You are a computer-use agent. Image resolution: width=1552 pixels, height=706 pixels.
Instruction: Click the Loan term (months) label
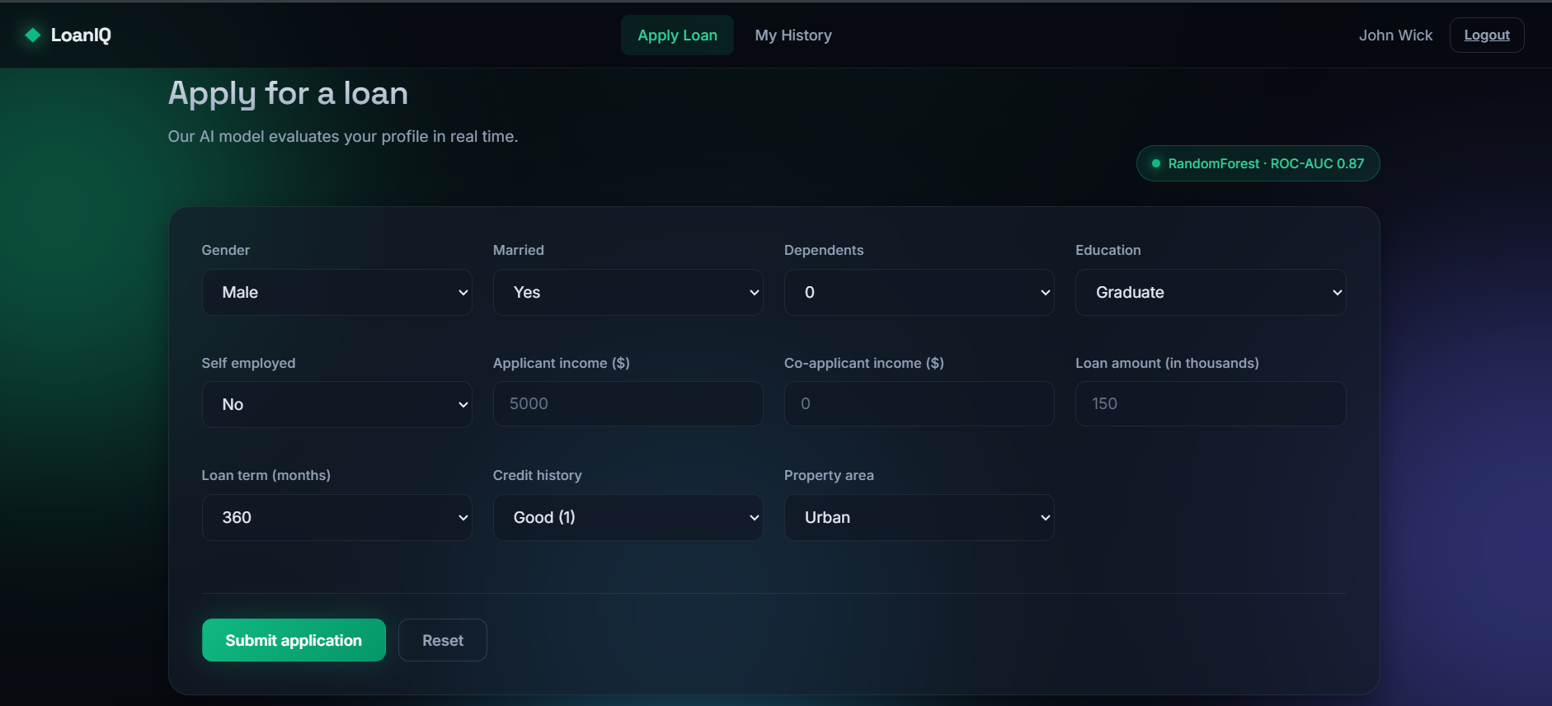point(266,475)
